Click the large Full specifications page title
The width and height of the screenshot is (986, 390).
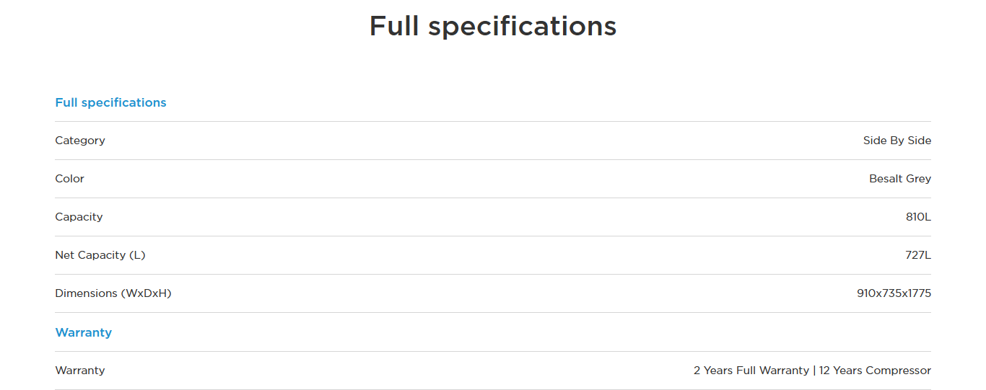pos(492,27)
